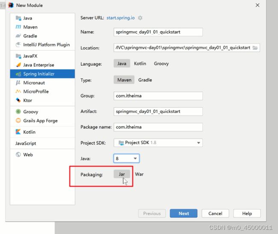Image resolution: width=278 pixels, height=234 pixels.
Task: Click the JavaFX folder icon
Action: click(18, 56)
